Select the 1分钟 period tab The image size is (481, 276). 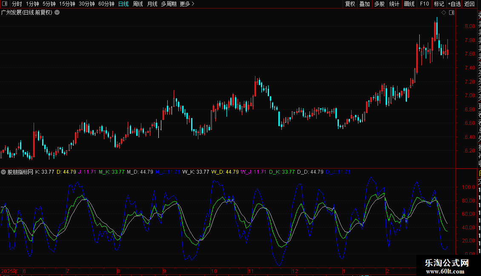coord(32,4)
